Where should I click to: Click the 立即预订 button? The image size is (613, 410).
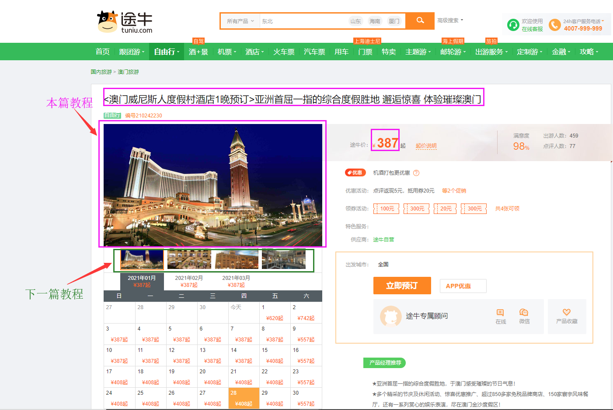pos(402,286)
